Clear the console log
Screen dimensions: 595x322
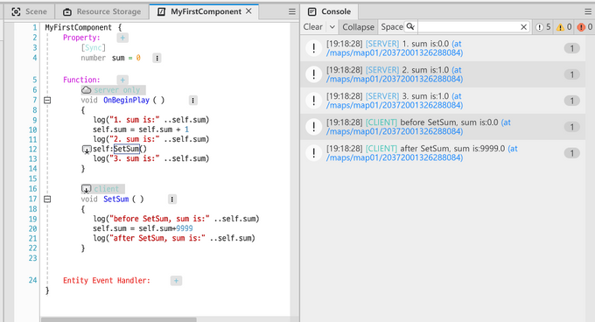click(x=312, y=27)
